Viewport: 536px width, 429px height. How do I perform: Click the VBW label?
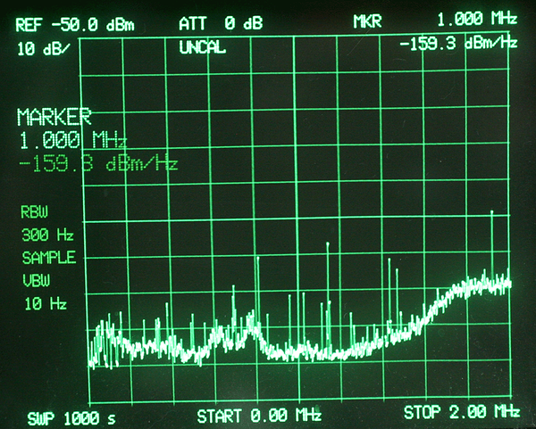pyautogui.click(x=37, y=281)
